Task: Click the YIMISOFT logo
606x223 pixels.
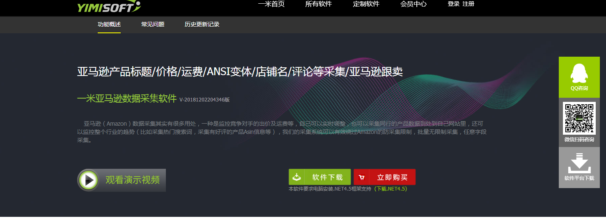Action: (109, 6)
